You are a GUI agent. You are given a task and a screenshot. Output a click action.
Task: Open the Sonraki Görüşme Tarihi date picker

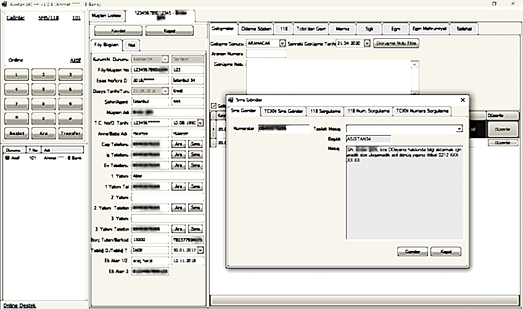[367, 43]
